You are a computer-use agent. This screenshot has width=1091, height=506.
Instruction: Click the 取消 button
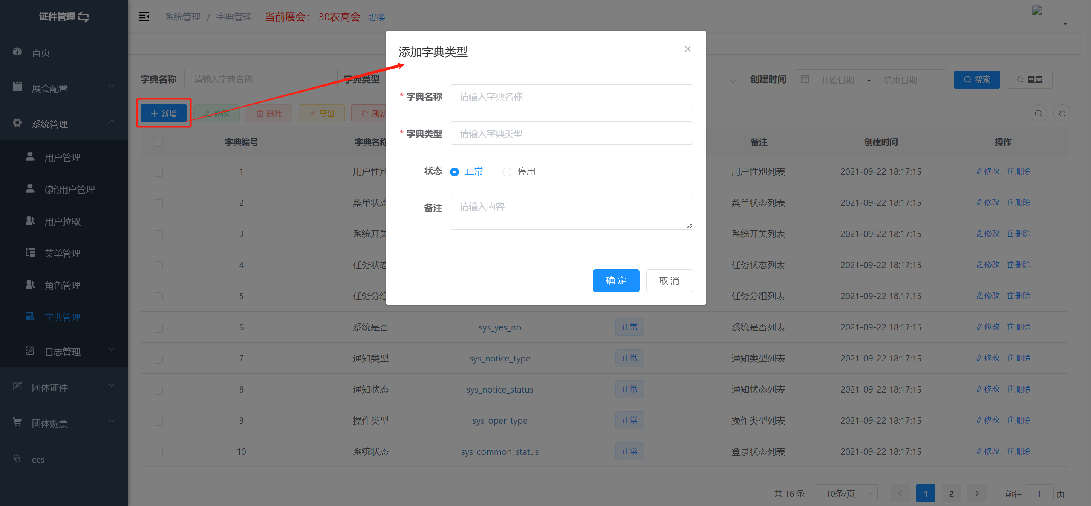pyautogui.click(x=669, y=280)
